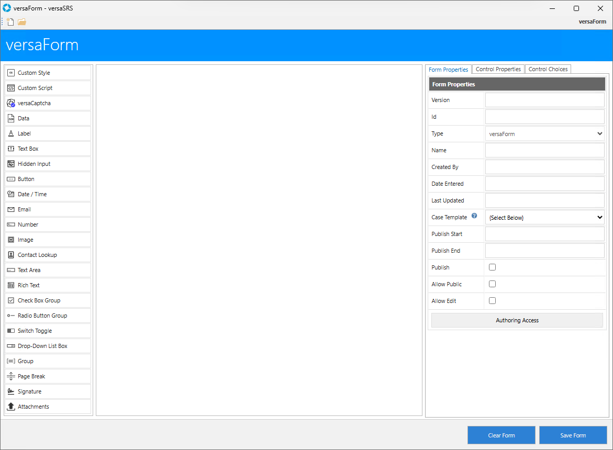Click the Page Break control icon
The height and width of the screenshot is (450, 613).
click(11, 376)
